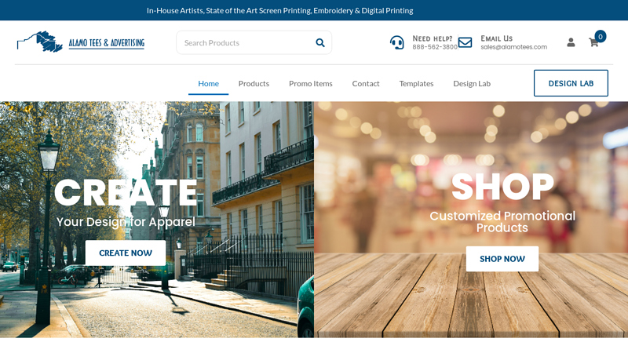This screenshot has width=628, height=353.
Task: Click the Alamo Tees & Advertising logo
Action: [80, 42]
